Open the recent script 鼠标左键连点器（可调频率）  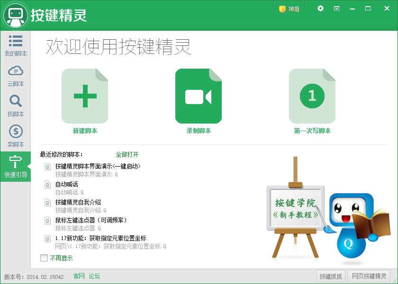pyautogui.click(x=90, y=220)
